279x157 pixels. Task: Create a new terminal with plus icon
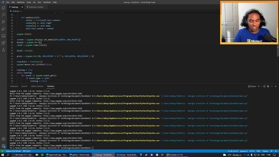[259, 86]
